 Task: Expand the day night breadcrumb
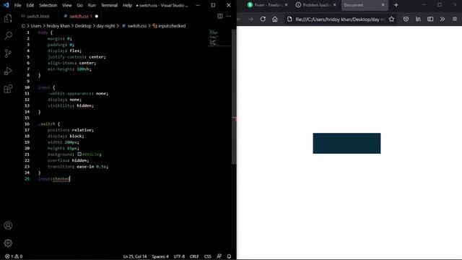coord(105,26)
